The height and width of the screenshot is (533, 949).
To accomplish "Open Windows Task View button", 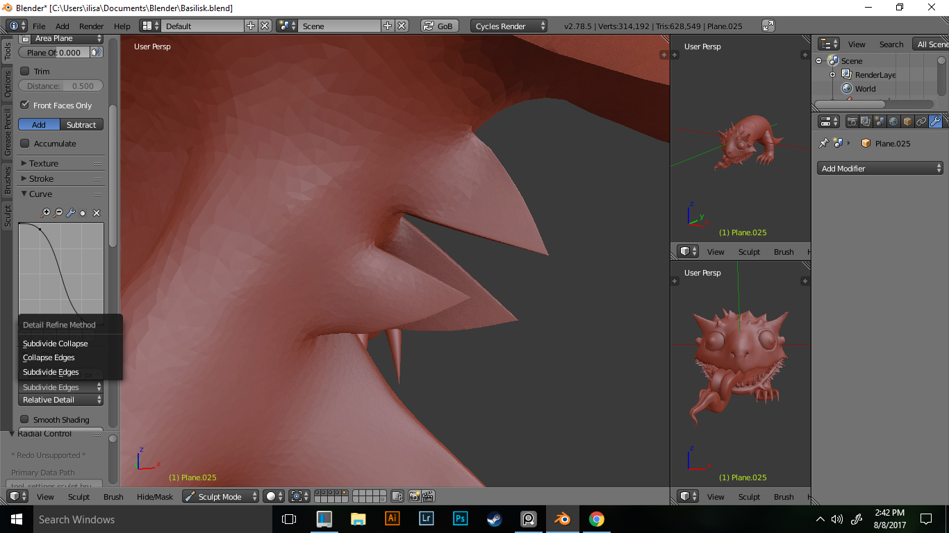I will pos(288,518).
